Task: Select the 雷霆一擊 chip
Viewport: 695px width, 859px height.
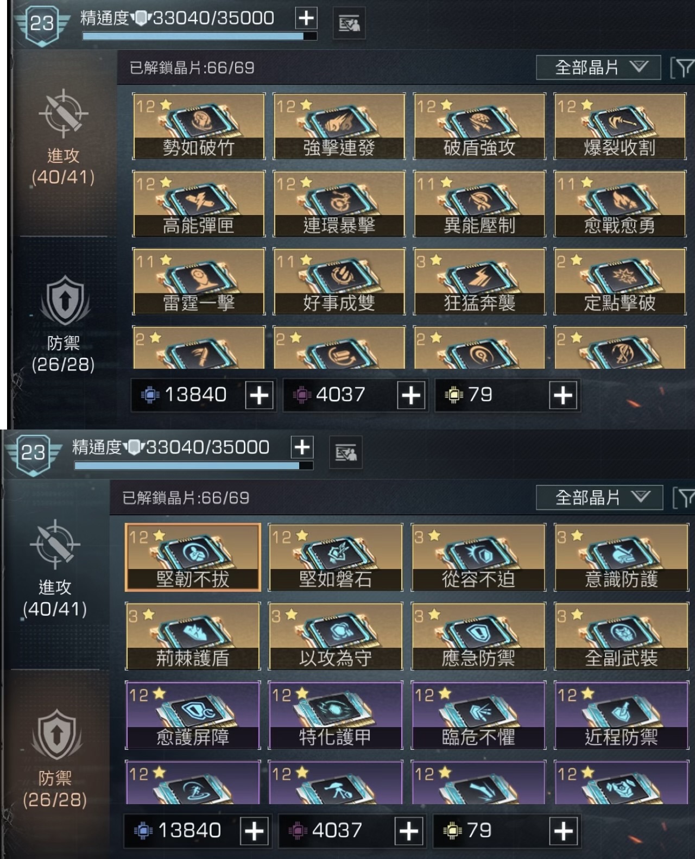Action: [199, 282]
